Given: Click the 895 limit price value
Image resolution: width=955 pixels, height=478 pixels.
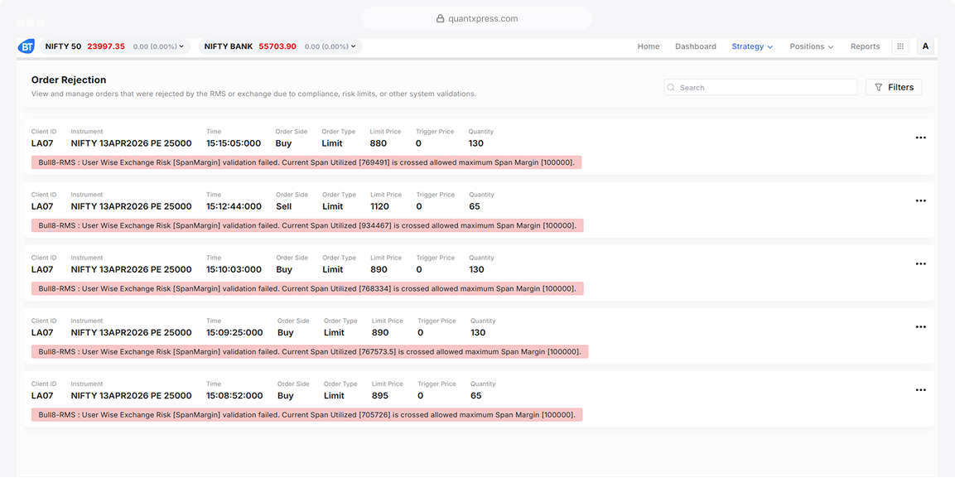Looking at the screenshot, I should coord(380,396).
